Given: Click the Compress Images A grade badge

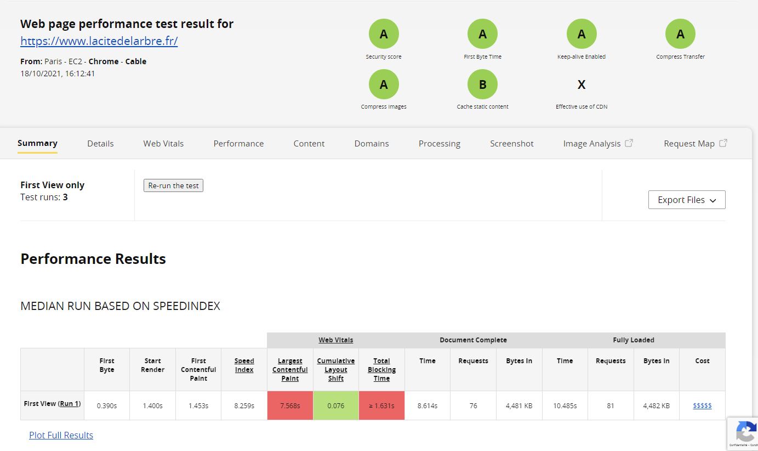Looking at the screenshot, I should tap(384, 84).
